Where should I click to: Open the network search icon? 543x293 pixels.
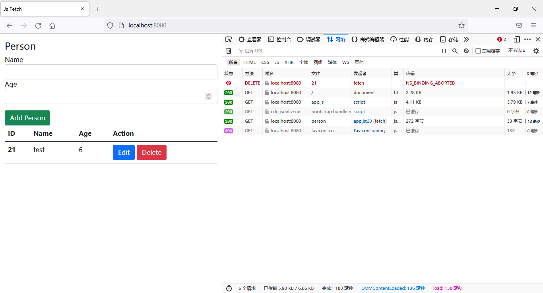[x=455, y=51]
